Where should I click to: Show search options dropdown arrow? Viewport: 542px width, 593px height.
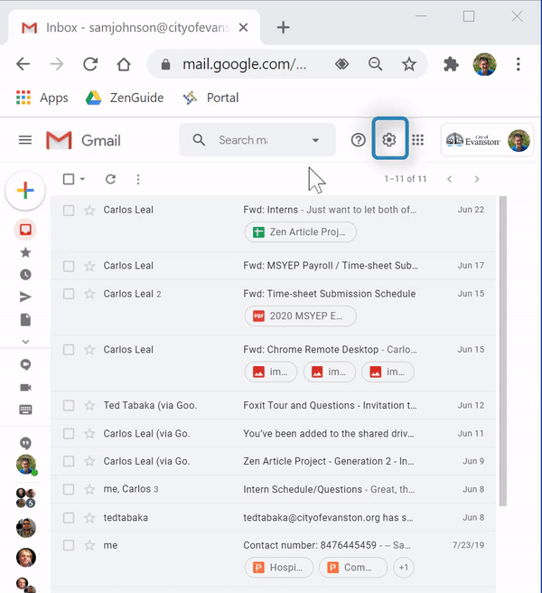(x=315, y=140)
